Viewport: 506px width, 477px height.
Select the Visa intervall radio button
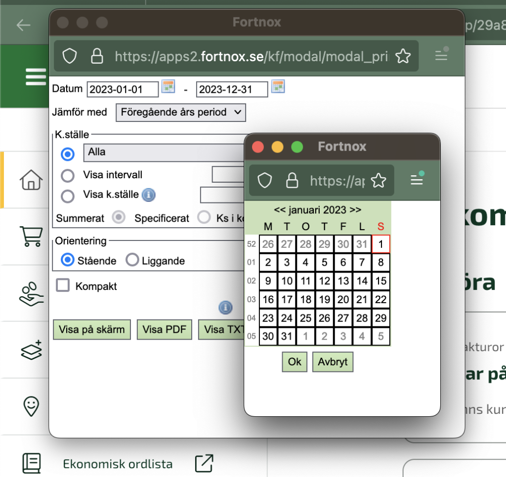pyautogui.click(x=67, y=176)
